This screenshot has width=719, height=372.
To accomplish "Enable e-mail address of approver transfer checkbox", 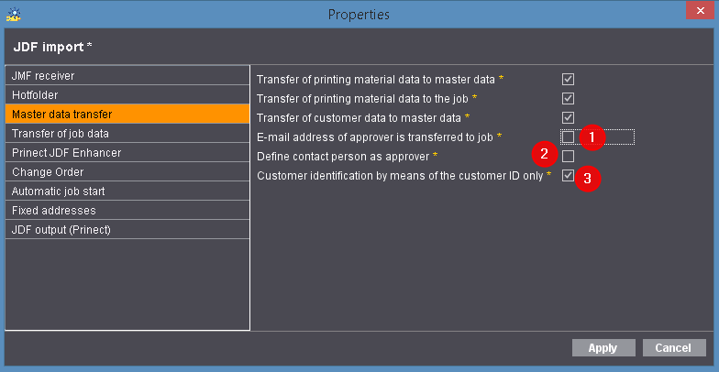I will click(568, 137).
